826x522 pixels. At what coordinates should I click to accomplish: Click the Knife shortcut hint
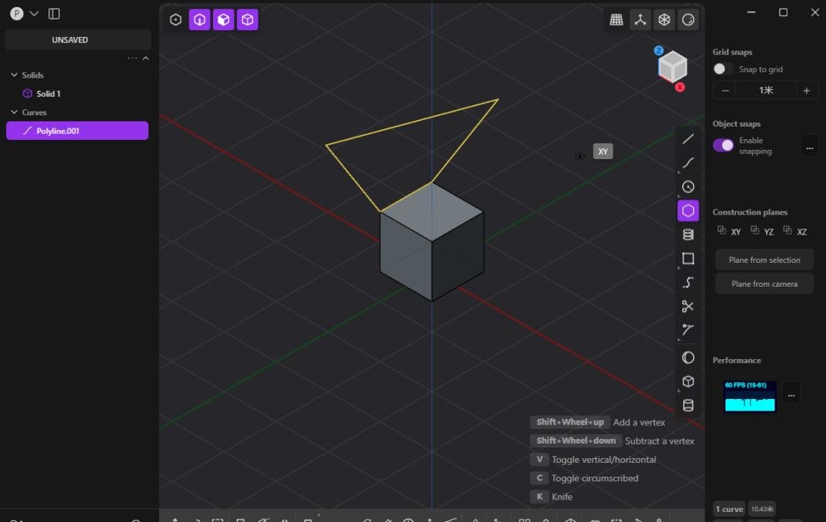pos(551,497)
